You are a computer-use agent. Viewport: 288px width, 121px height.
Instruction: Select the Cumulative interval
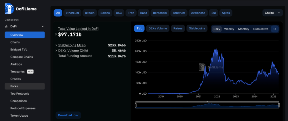(x=261, y=29)
